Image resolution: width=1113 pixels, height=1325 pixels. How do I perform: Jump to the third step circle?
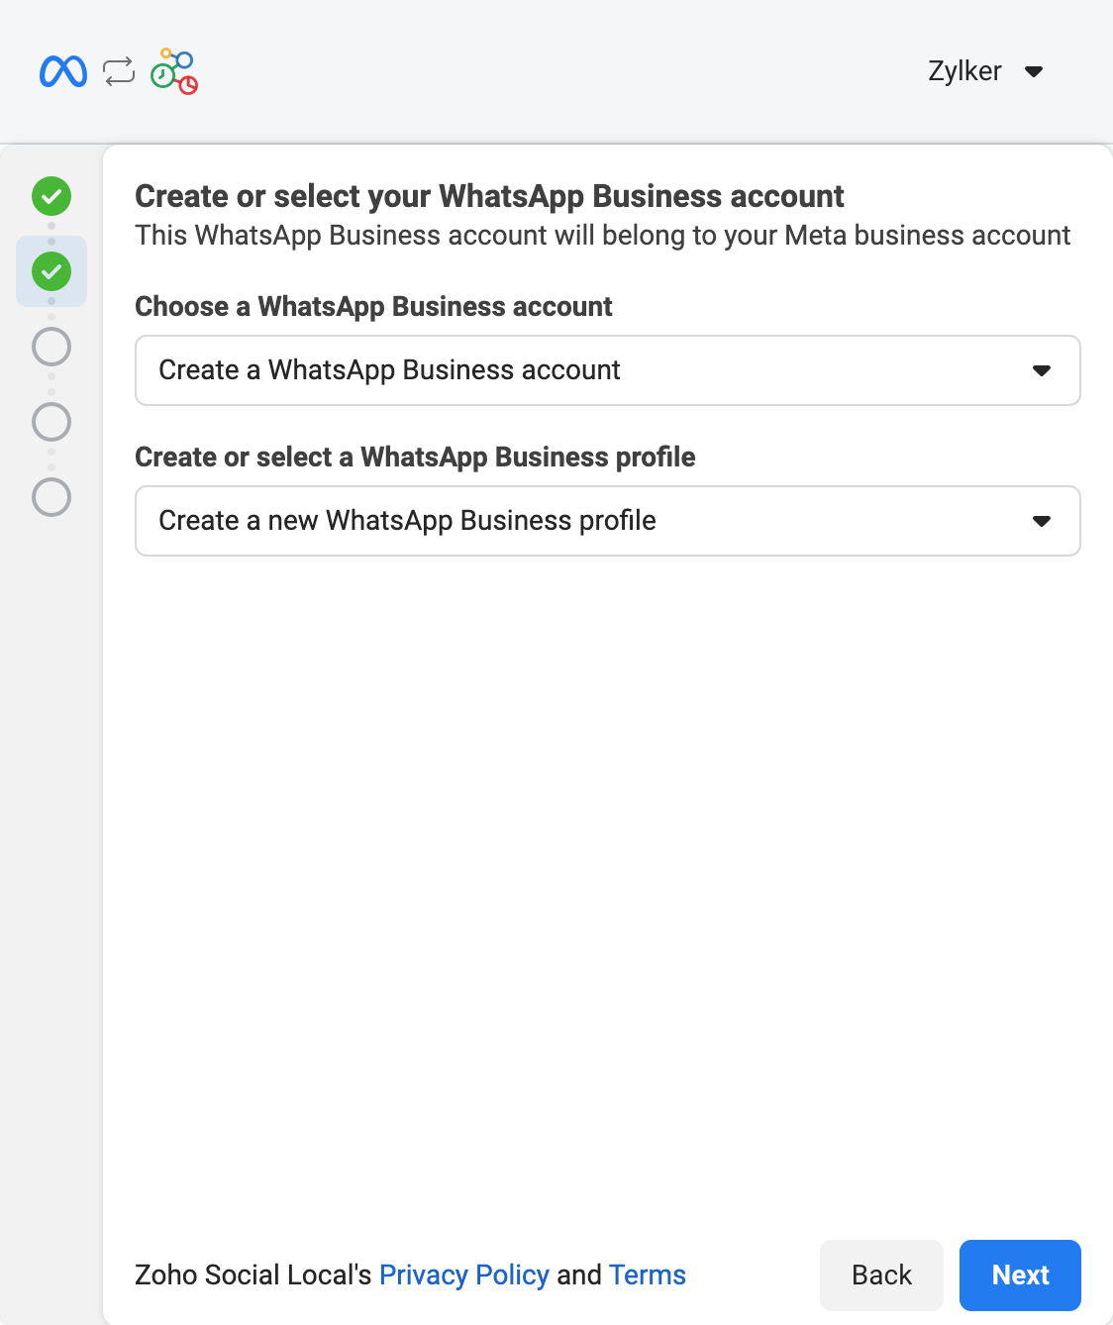[51, 347]
